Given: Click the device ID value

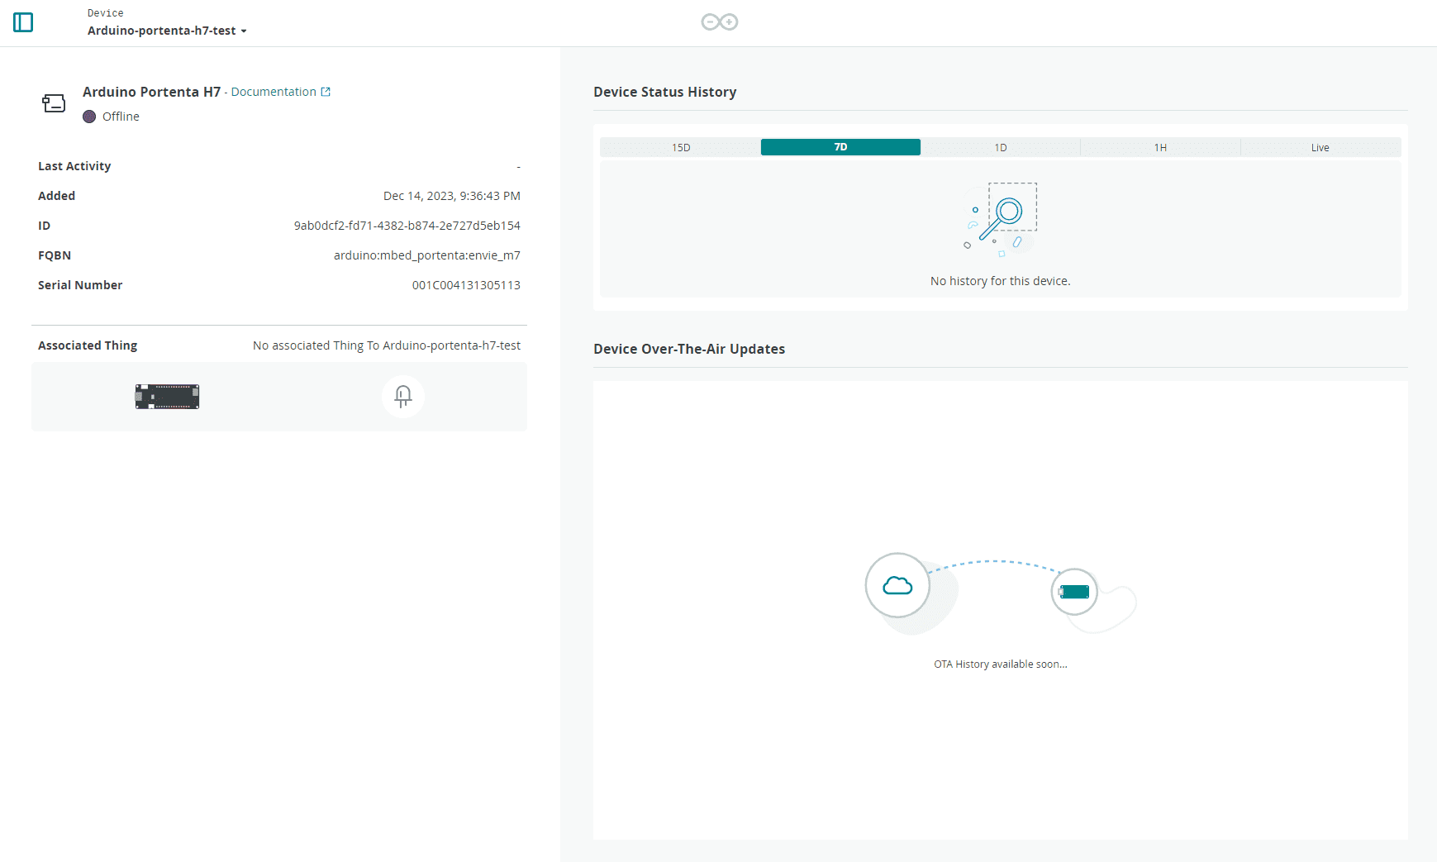Looking at the screenshot, I should click(407, 226).
